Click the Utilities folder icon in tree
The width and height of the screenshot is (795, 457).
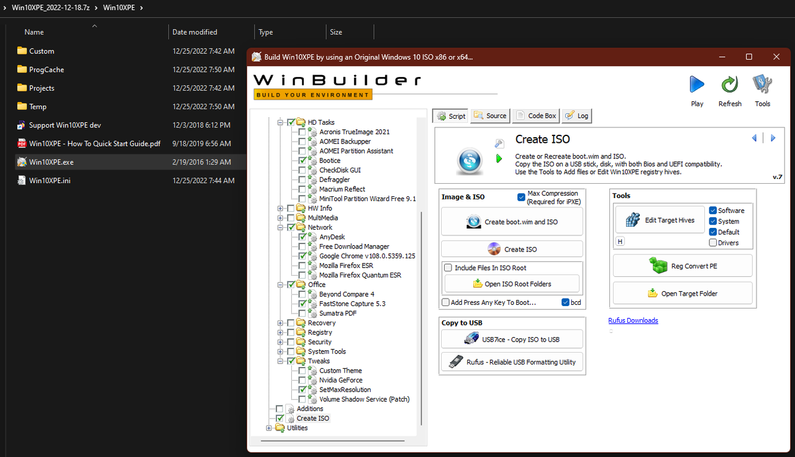(279, 428)
